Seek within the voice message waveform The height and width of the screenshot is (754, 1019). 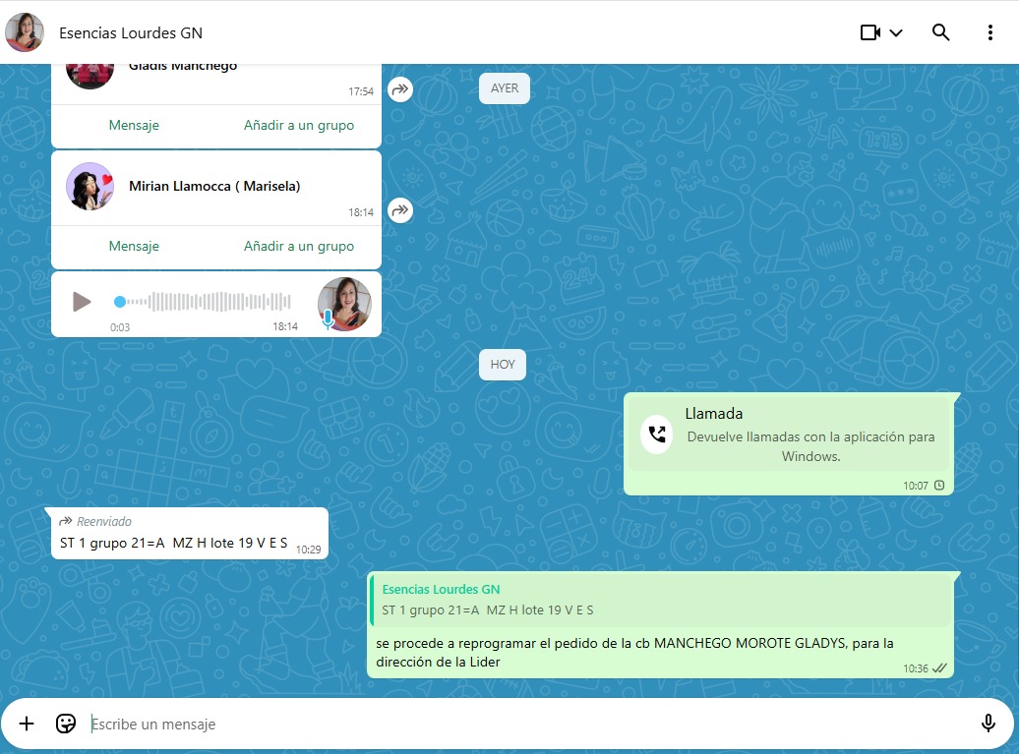coord(207,302)
